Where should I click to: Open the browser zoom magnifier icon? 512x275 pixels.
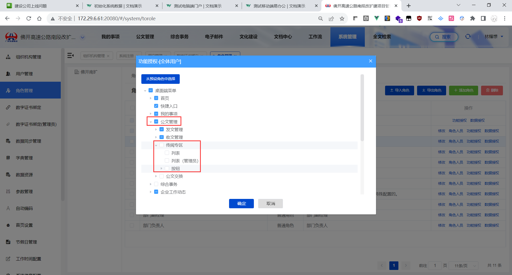click(x=321, y=18)
